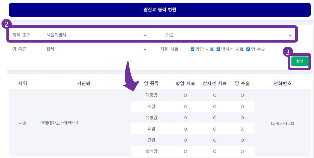Image resolution: width=314 pixels, height=158 pixels.
Task: Click the 기관명 column header
Action: [84, 83]
